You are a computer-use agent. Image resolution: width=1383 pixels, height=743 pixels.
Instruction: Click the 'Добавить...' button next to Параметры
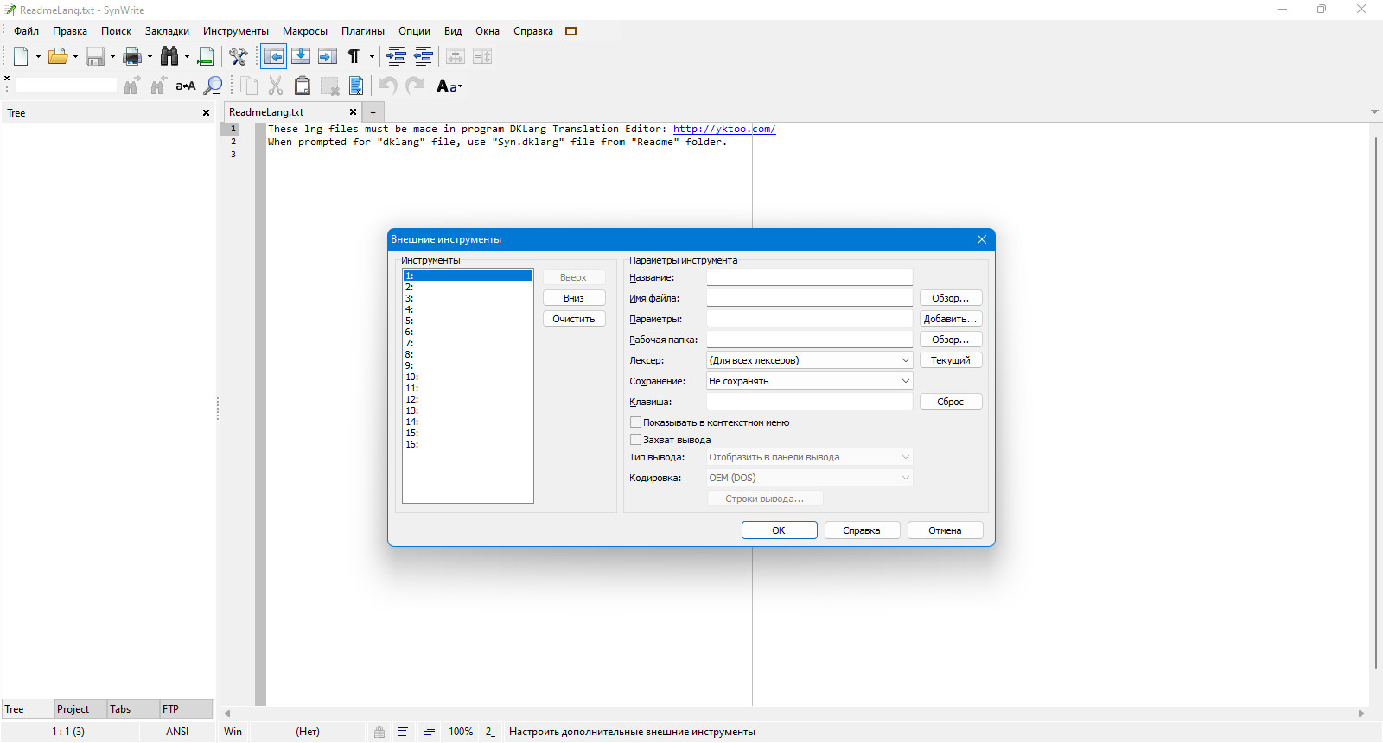(950, 319)
